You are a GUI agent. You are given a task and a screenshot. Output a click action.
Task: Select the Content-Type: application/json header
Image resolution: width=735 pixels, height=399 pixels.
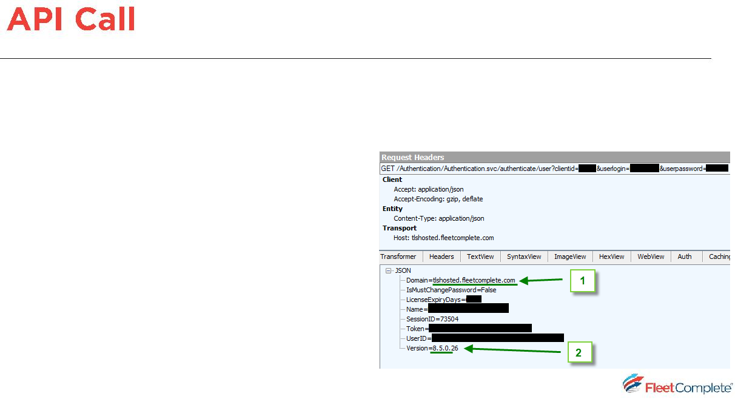[438, 218]
